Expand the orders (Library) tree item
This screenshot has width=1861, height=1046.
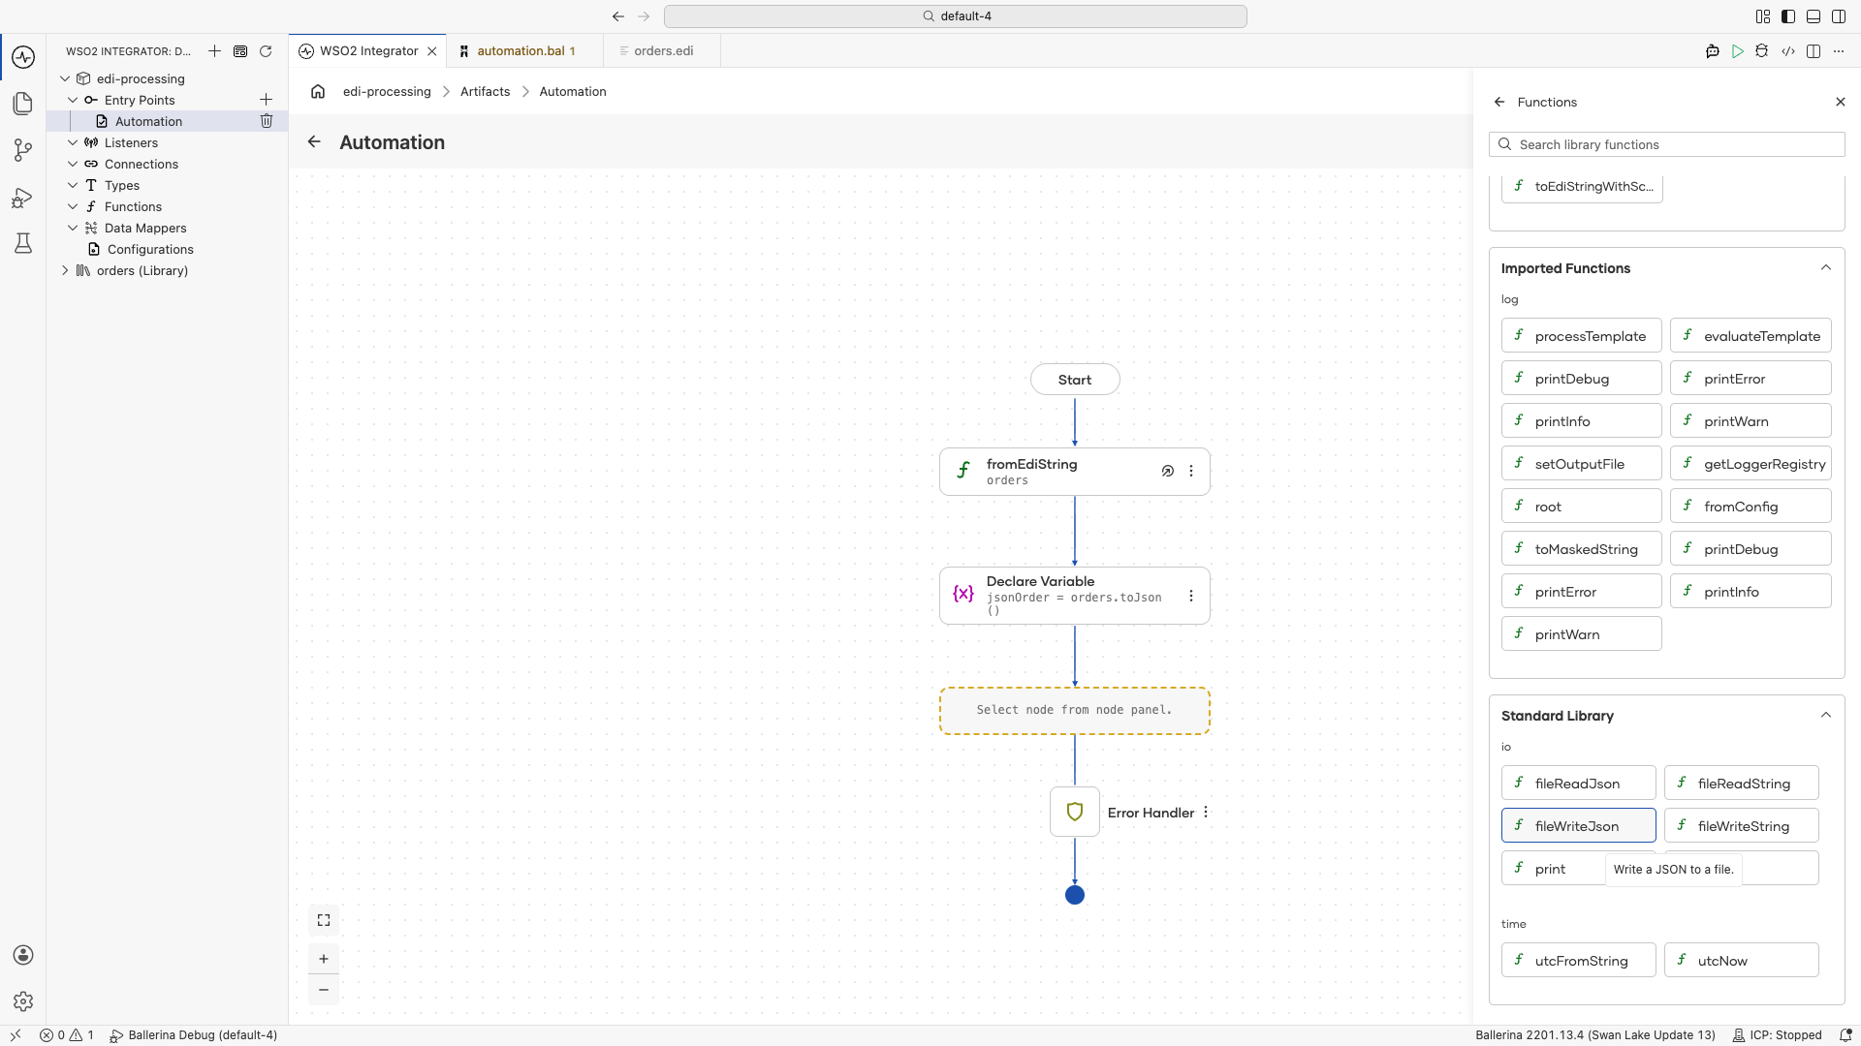[65, 271]
